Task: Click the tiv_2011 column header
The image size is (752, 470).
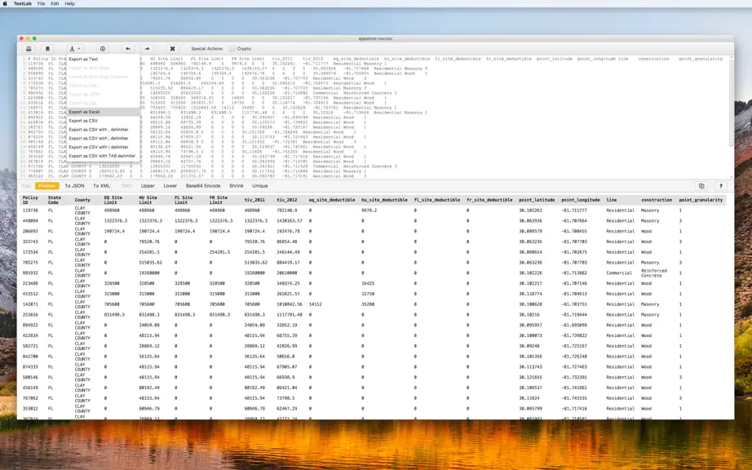Action: (254, 200)
